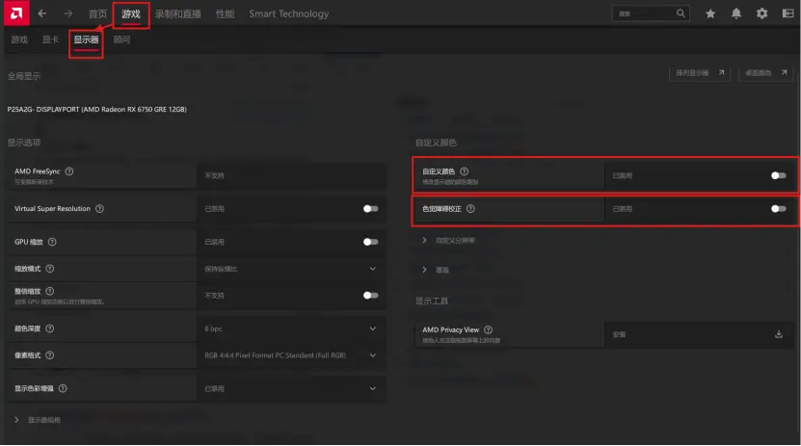Enable the 色觉障碍校正 toggle
This screenshot has width=801, height=446.
778,208
